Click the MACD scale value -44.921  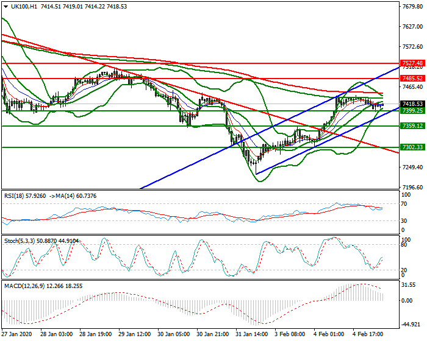(411, 325)
